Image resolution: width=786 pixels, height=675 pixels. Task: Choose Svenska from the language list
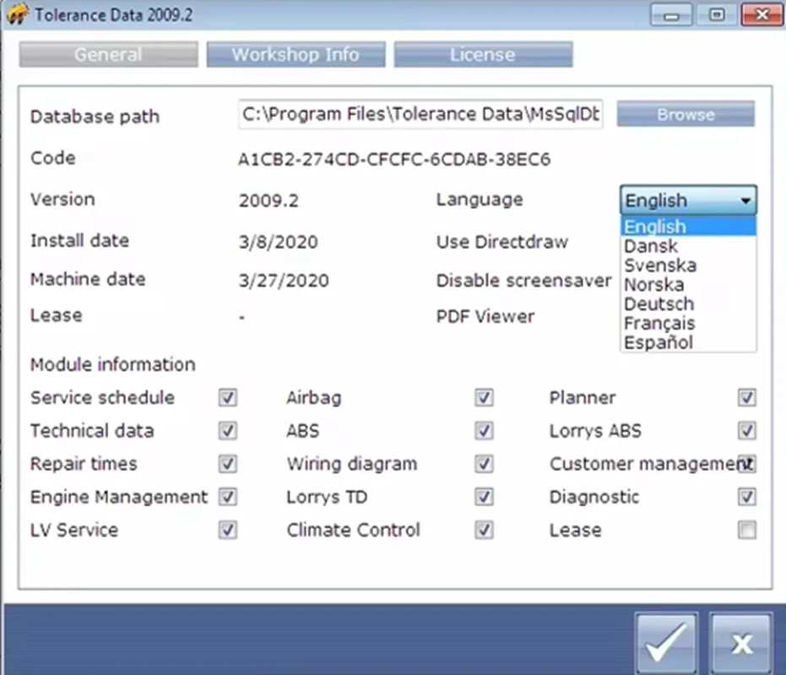tap(688, 265)
